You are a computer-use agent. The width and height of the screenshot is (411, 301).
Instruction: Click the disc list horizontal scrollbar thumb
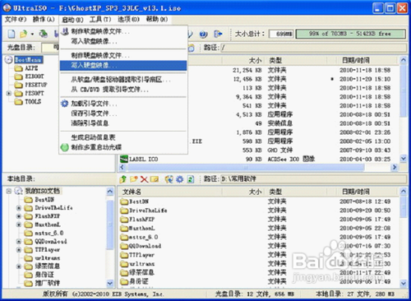[246, 167]
